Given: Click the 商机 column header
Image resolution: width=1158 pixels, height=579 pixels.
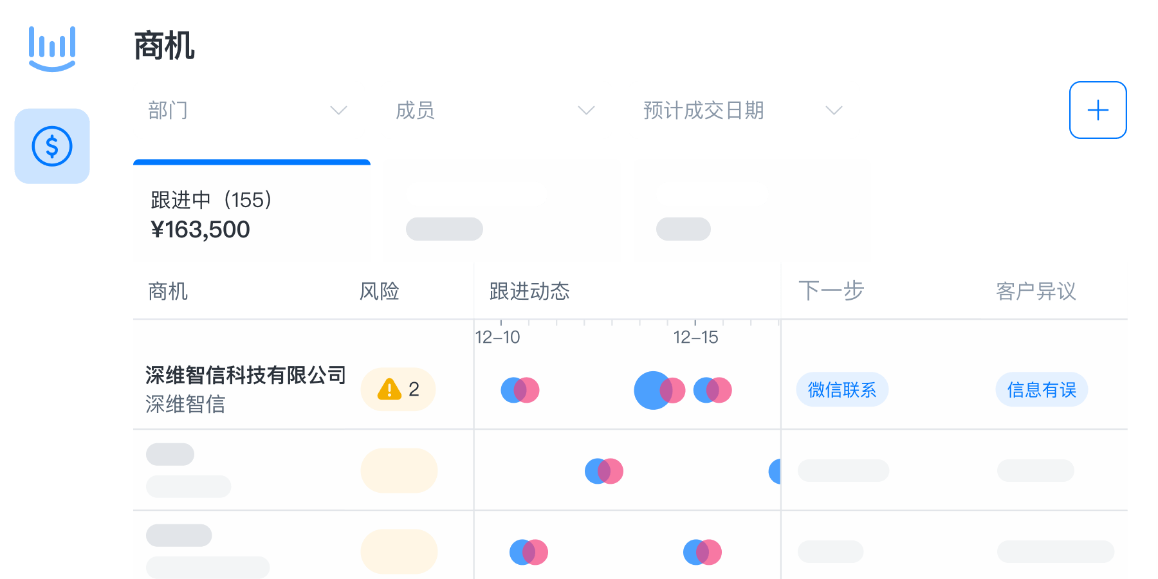Looking at the screenshot, I should [x=167, y=291].
